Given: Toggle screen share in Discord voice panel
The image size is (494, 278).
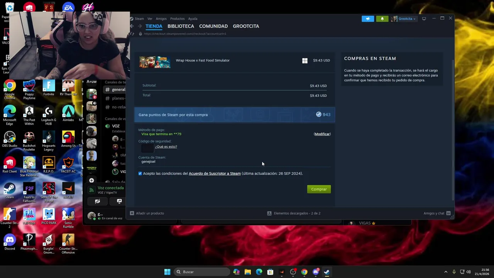Looking at the screenshot, I should 119,201.
